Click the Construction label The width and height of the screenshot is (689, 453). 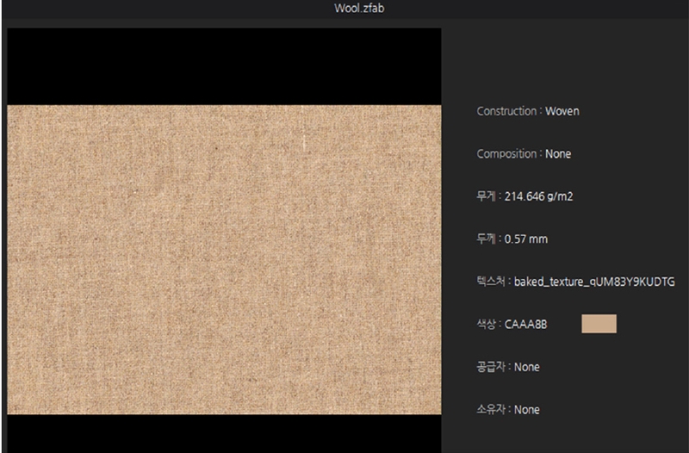pos(507,111)
